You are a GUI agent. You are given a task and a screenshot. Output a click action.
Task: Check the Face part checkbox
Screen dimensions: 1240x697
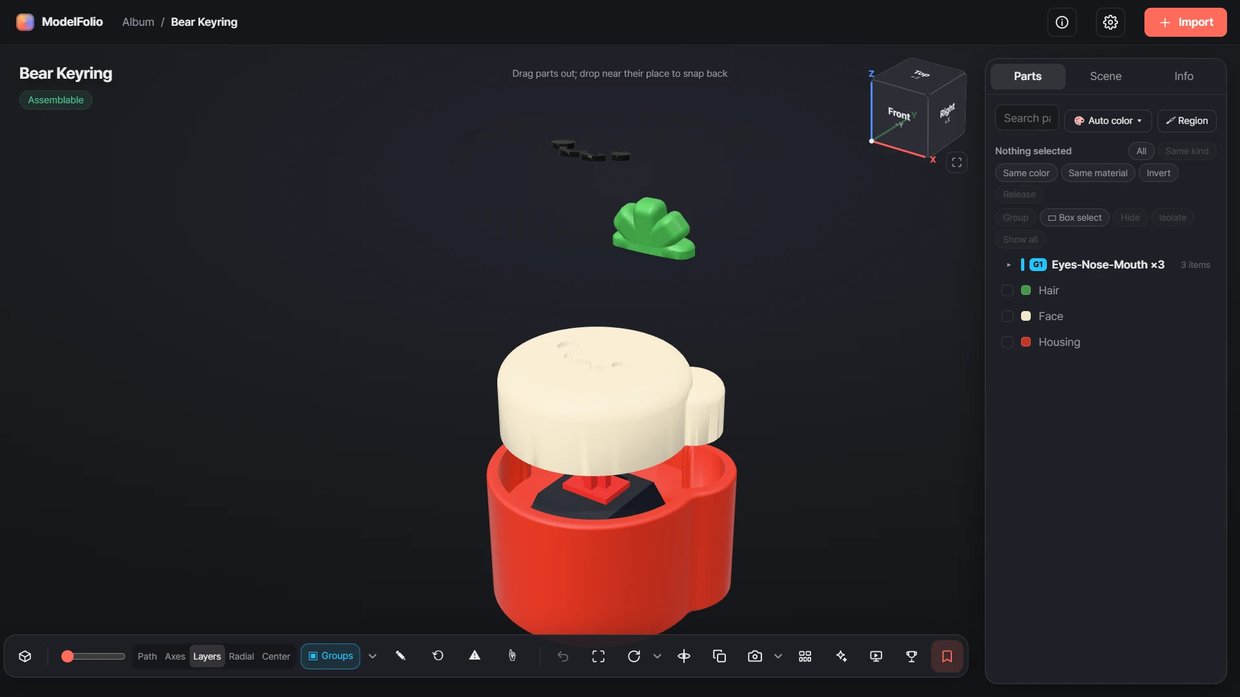(x=1007, y=316)
